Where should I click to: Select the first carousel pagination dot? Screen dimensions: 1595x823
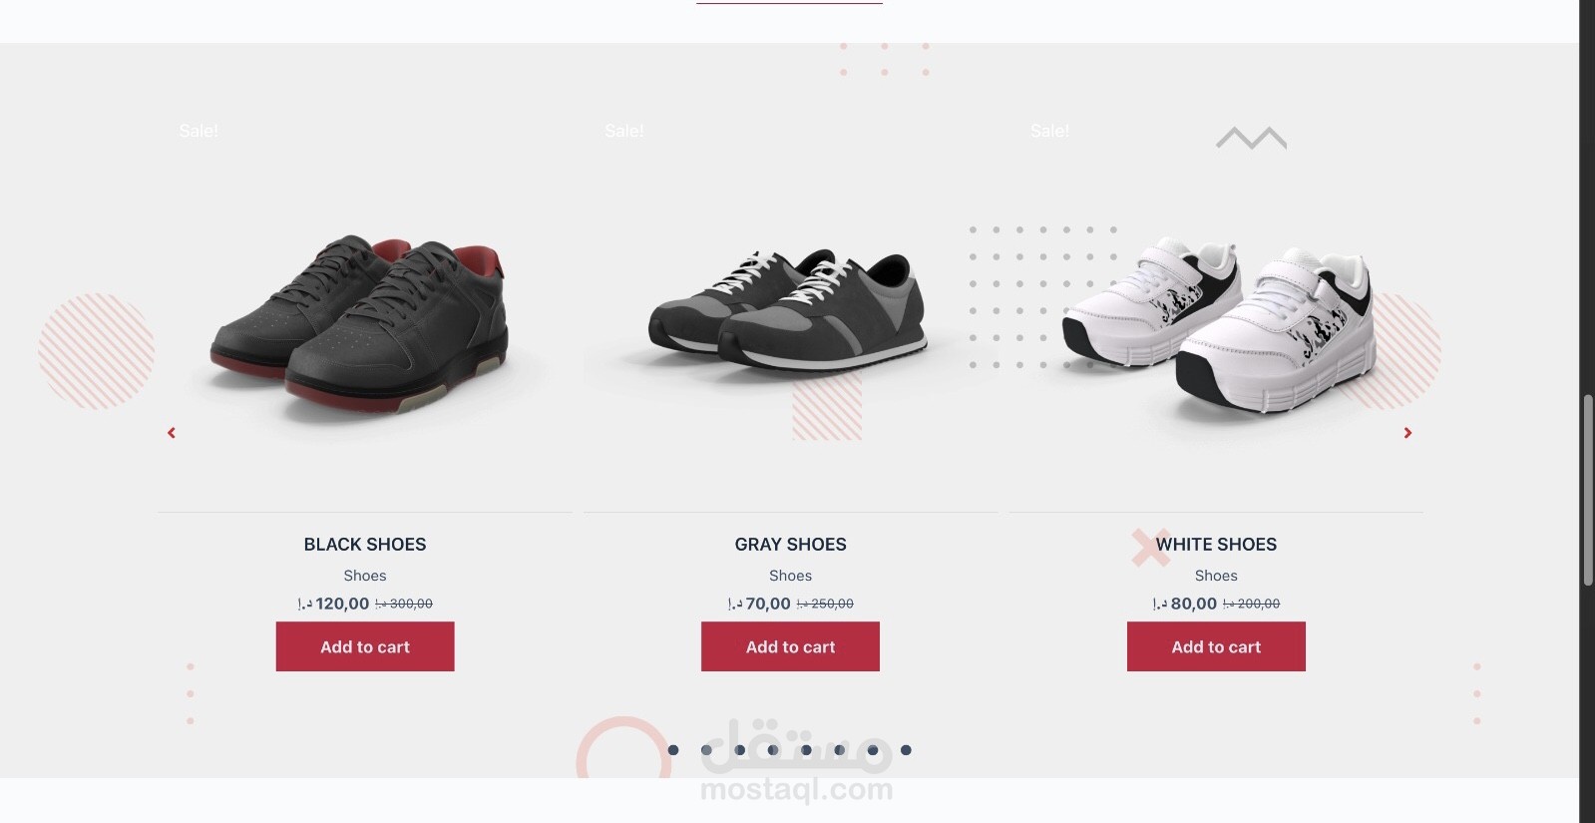click(x=673, y=750)
